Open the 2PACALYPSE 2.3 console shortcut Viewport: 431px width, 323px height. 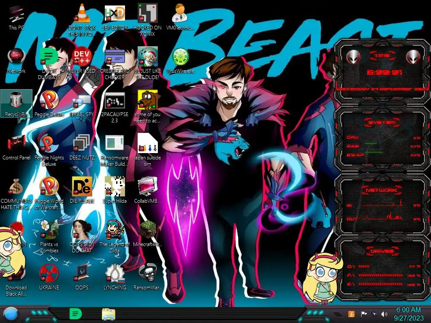pyautogui.click(x=114, y=107)
